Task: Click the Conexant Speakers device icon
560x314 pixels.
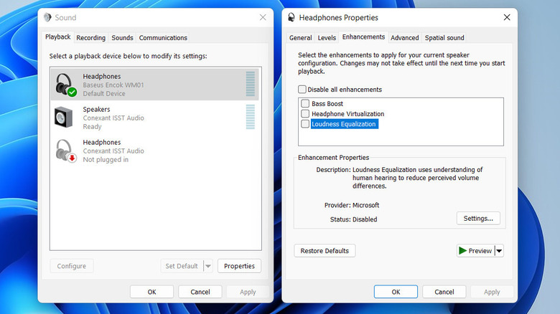Action: pyautogui.click(x=66, y=118)
